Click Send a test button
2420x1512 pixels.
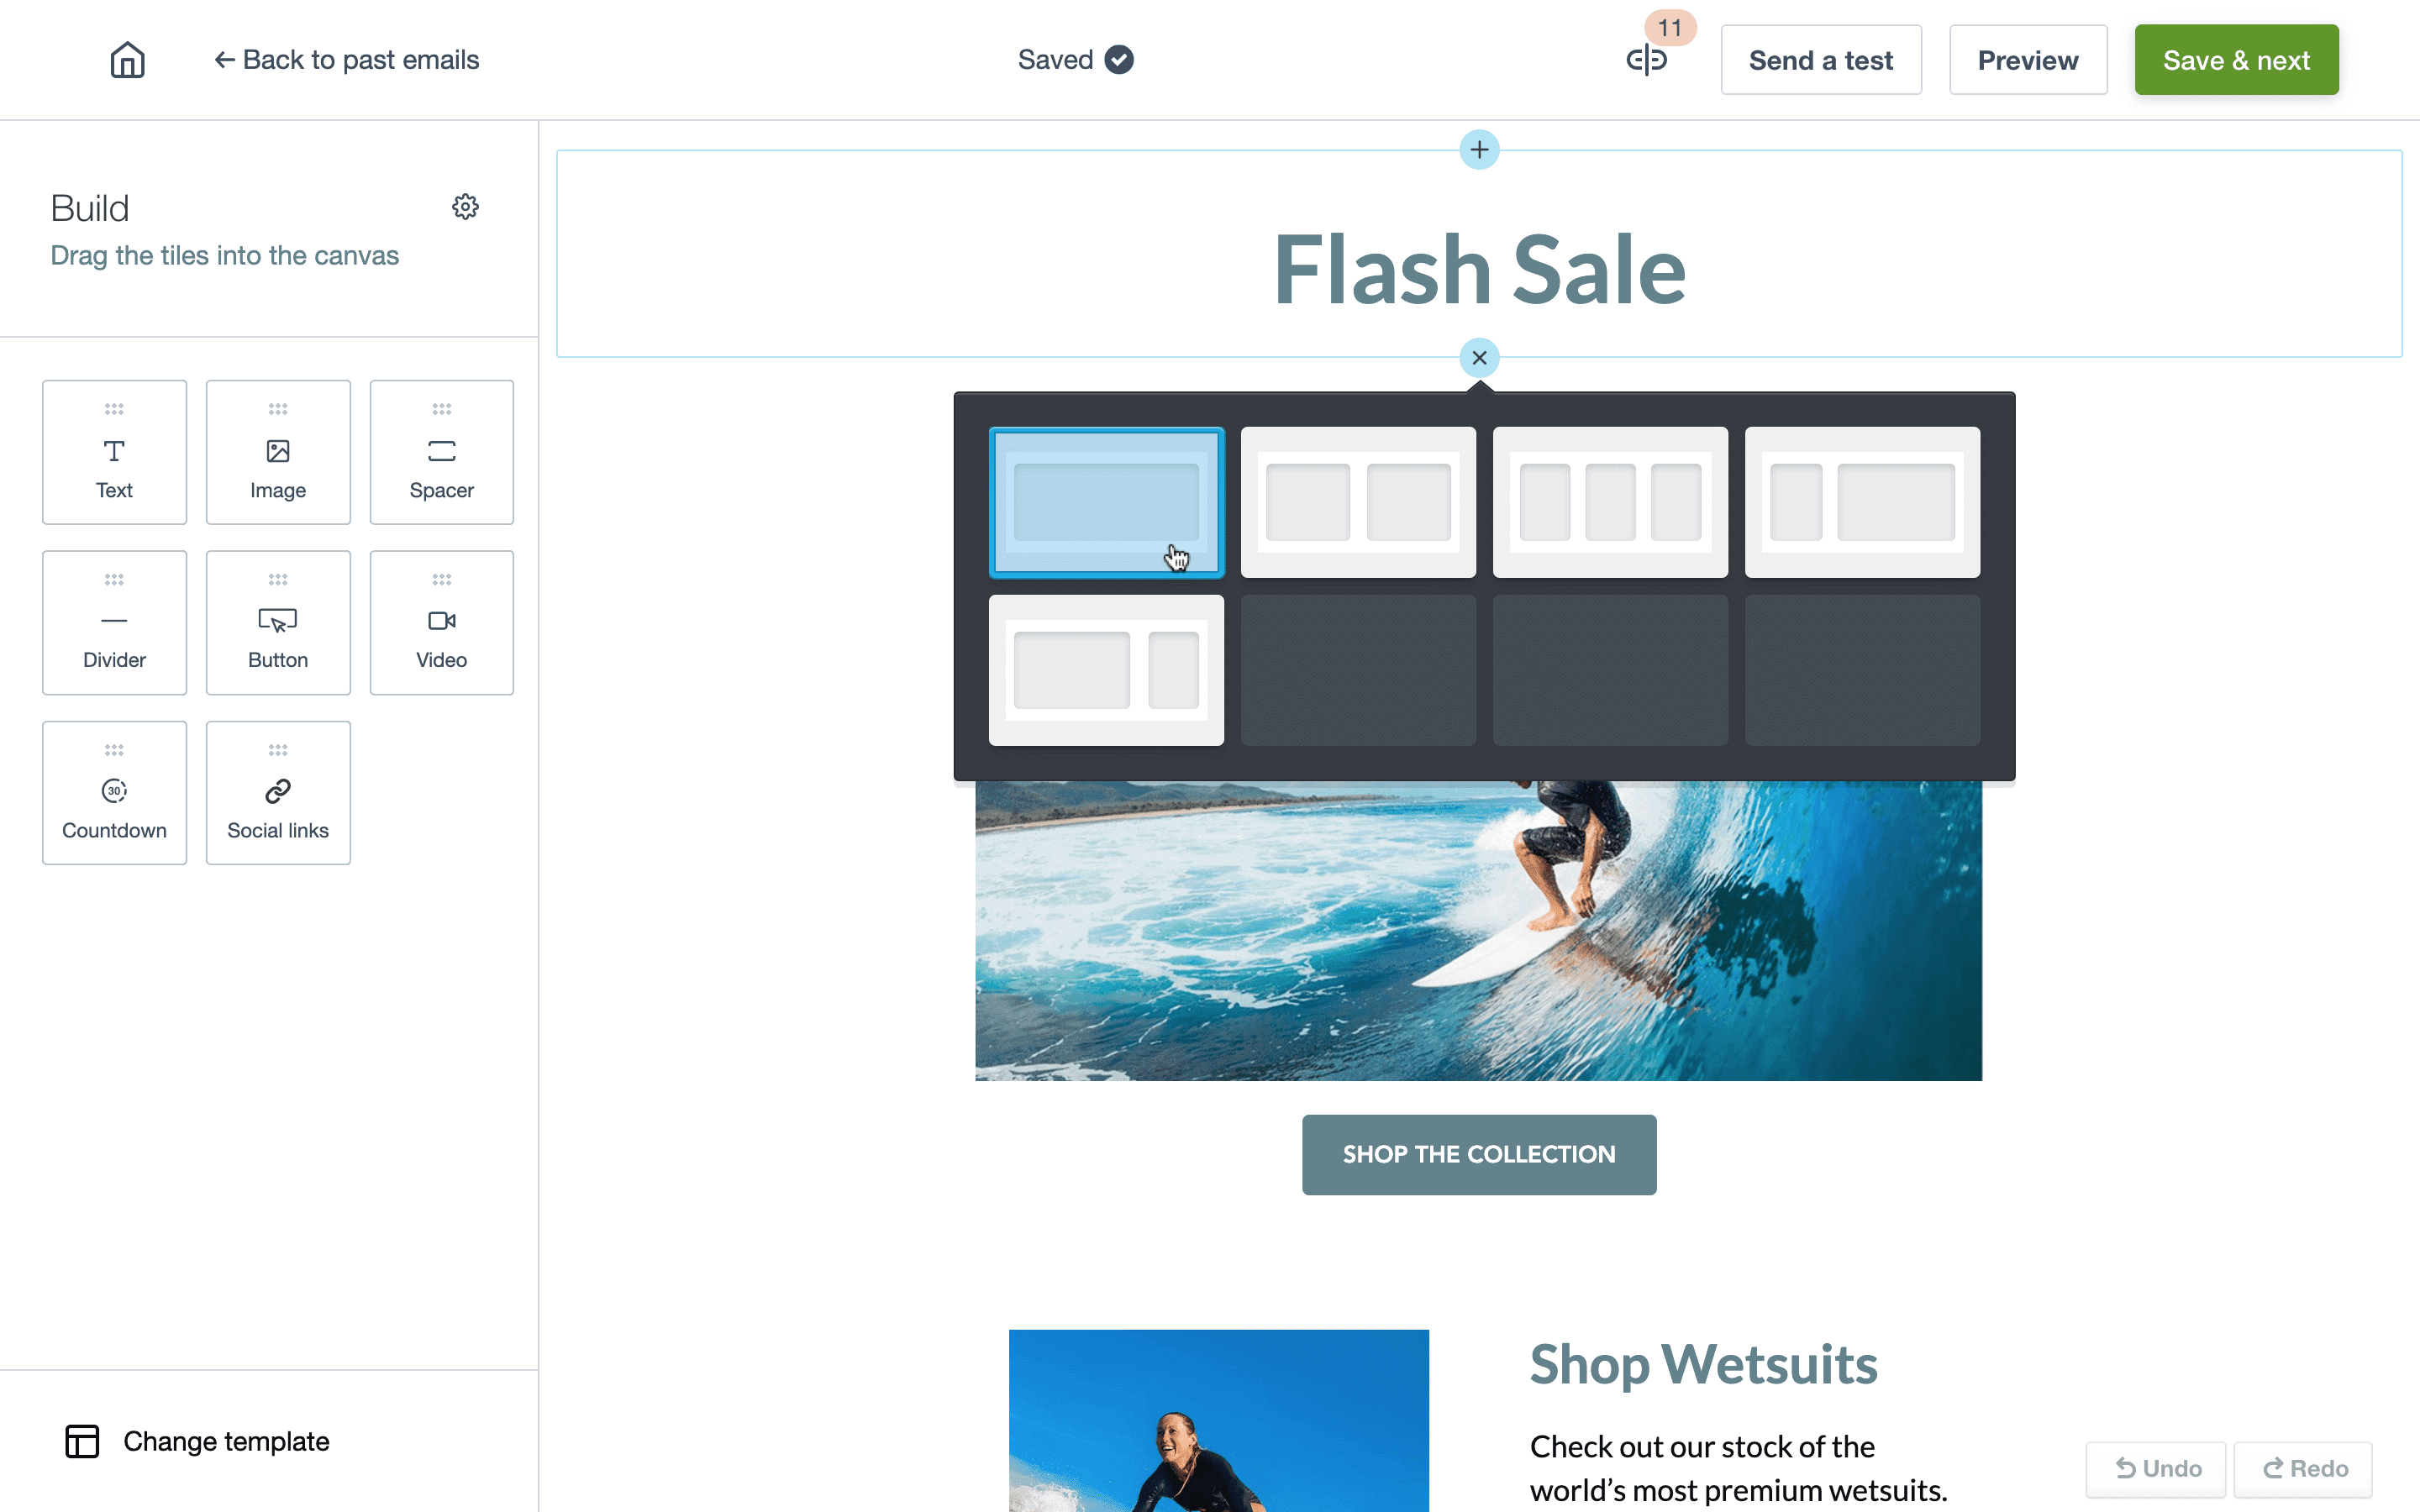[1819, 60]
